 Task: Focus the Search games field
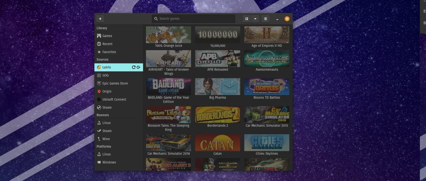pyautogui.click(x=193, y=19)
